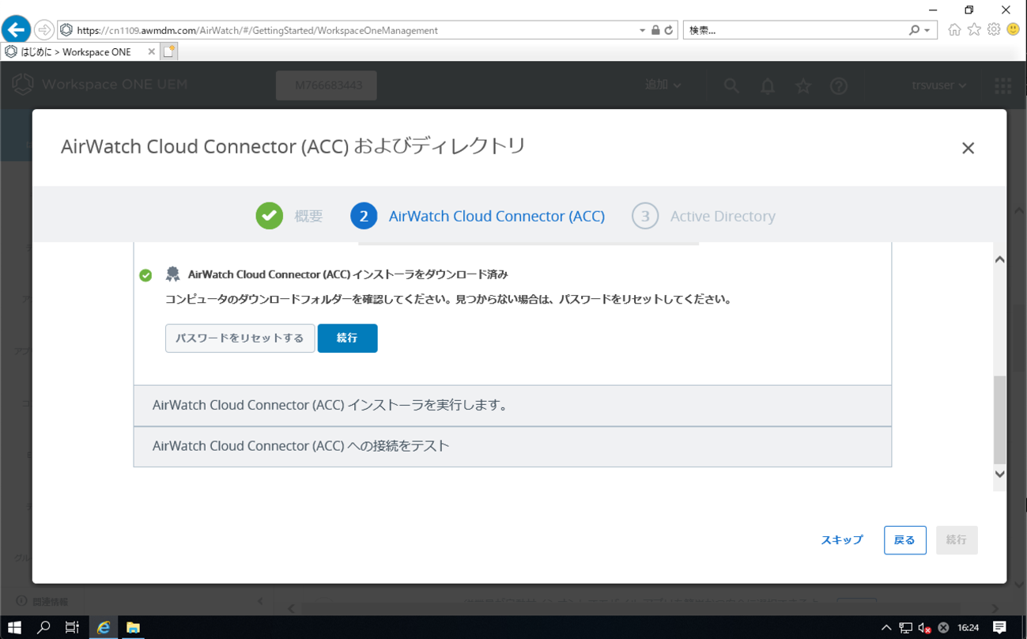Open the app grid launcher icon

point(1002,85)
